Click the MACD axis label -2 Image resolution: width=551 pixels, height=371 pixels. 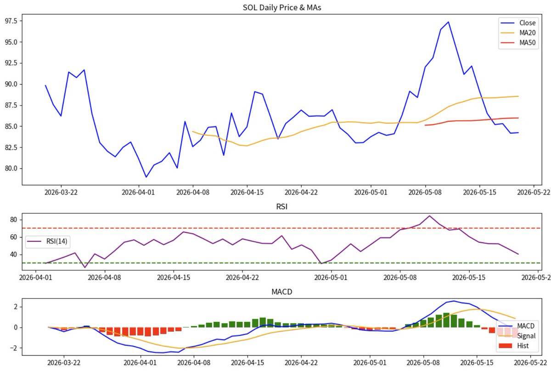pyautogui.click(x=14, y=349)
